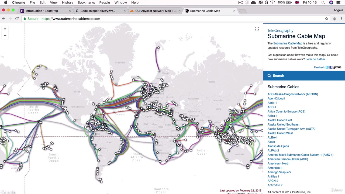Follow the 'Look no further' link
The width and height of the screenshot is (345, 194).
click(315, 59)
